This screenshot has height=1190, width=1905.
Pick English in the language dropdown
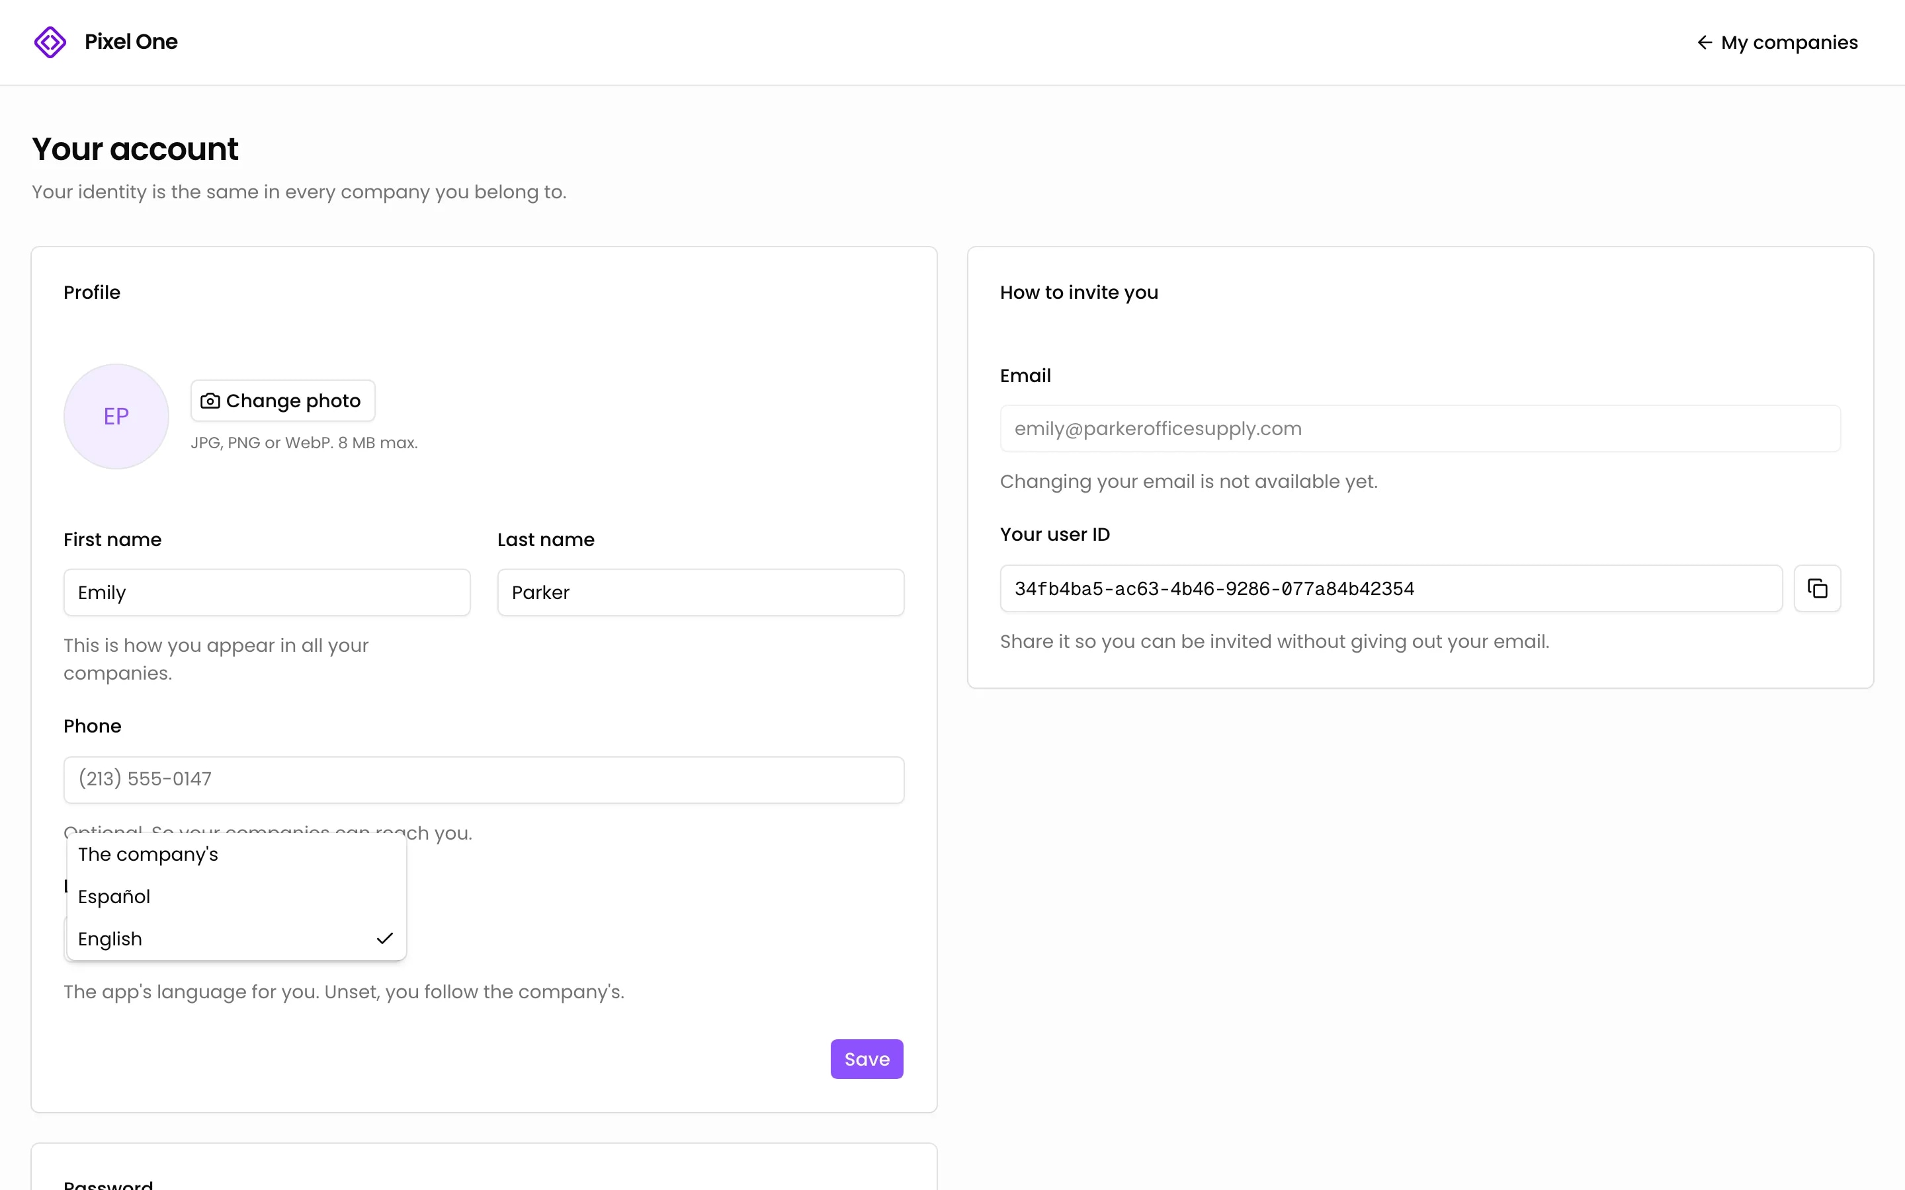point(237,938)
